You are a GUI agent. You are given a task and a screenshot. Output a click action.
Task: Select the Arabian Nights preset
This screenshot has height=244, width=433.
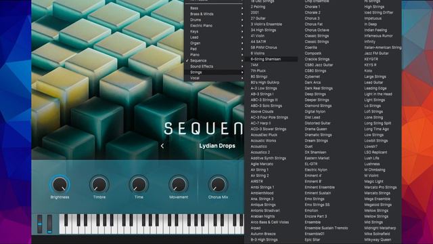click(x=263, y=216)
